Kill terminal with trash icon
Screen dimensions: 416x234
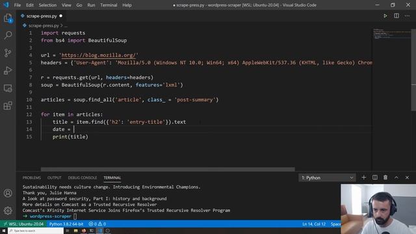(x=385, y=177)
